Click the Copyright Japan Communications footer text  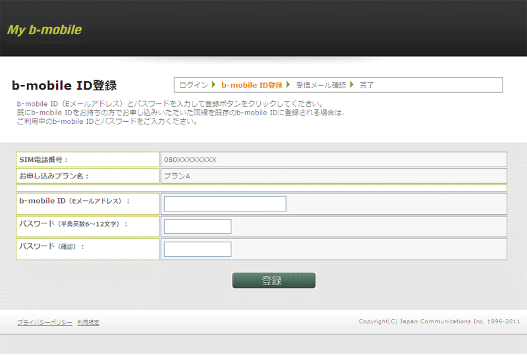tap(439, 321)
